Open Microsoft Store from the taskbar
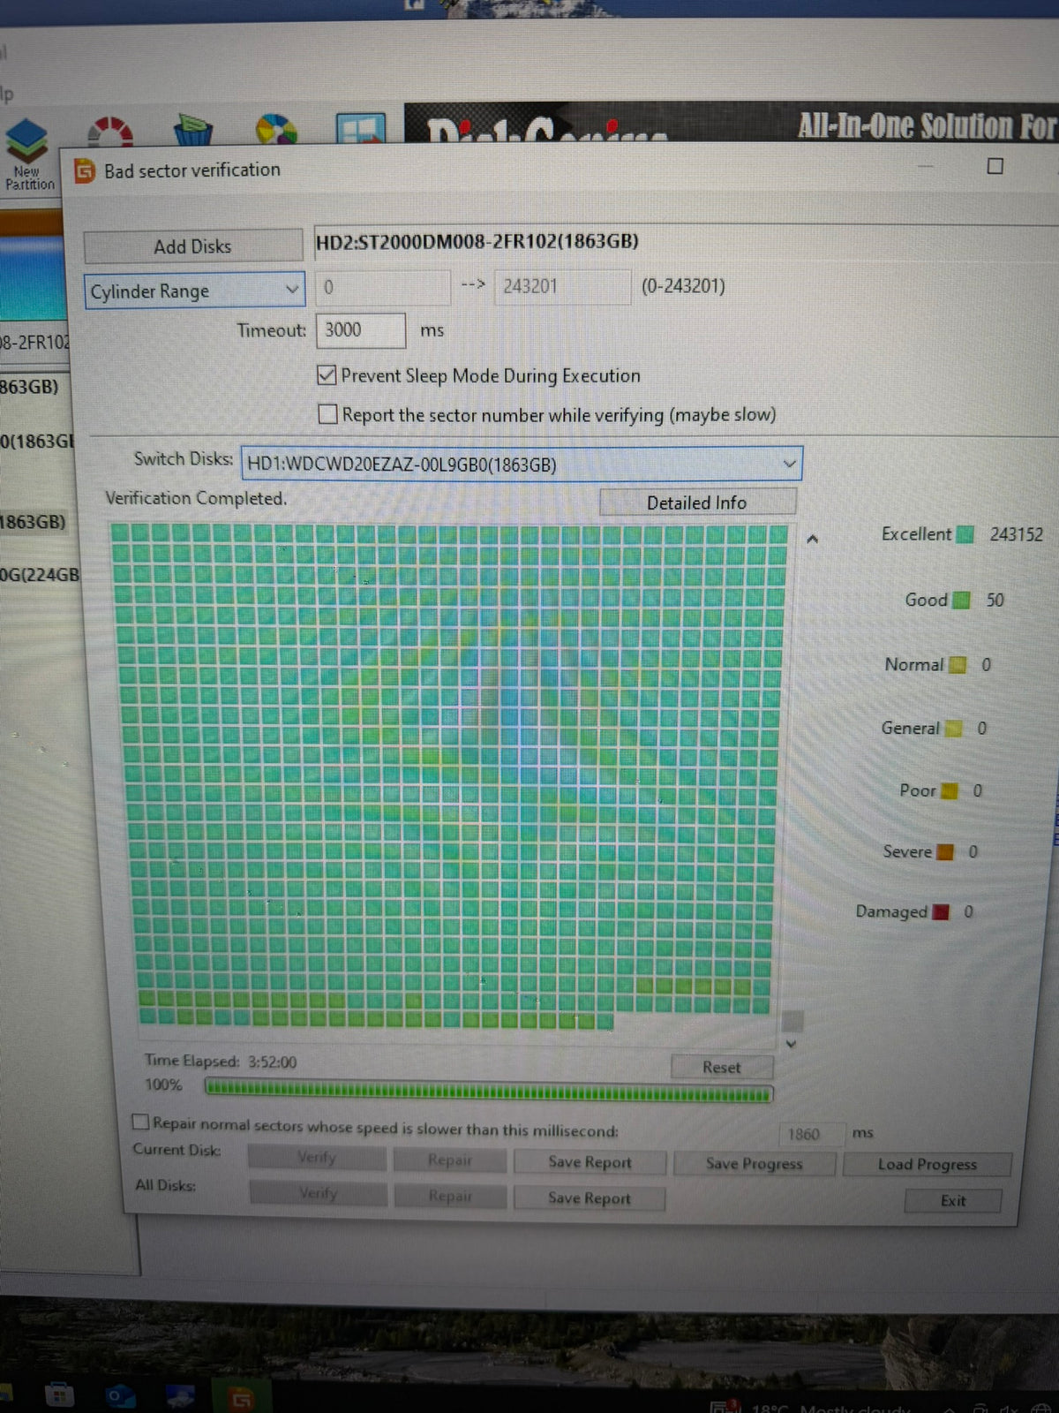The width and height of the screenshot is (1059, 1413). (x=59, y=1395)
